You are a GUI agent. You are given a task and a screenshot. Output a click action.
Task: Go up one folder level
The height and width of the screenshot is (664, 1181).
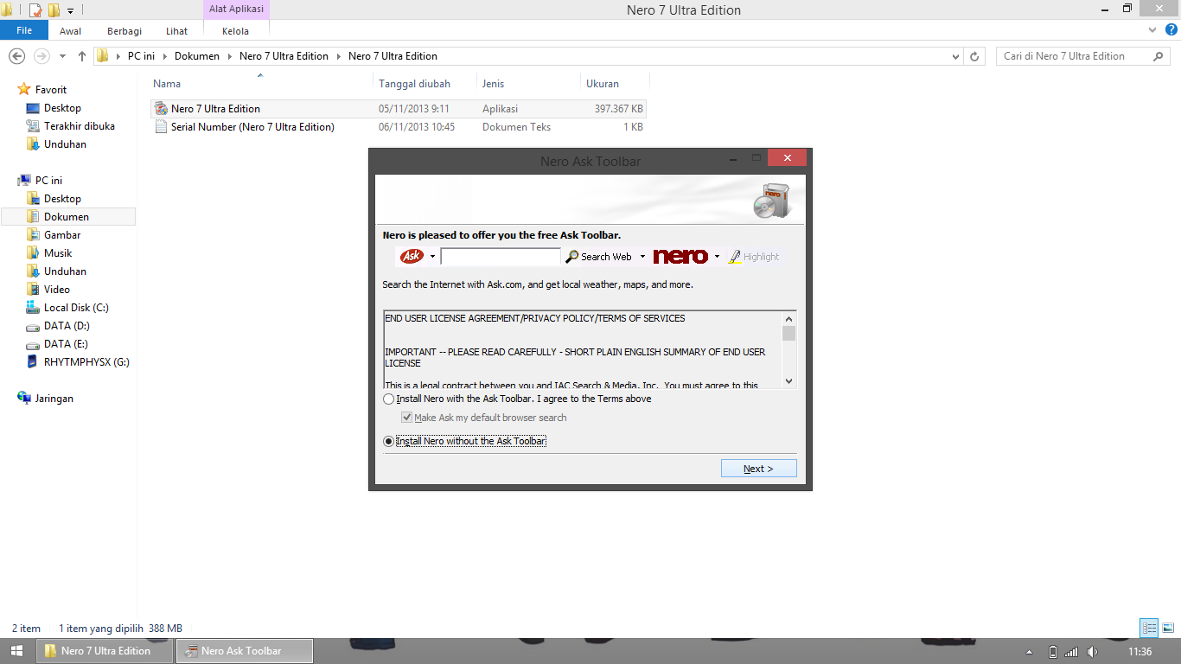(x=82, y=56)
